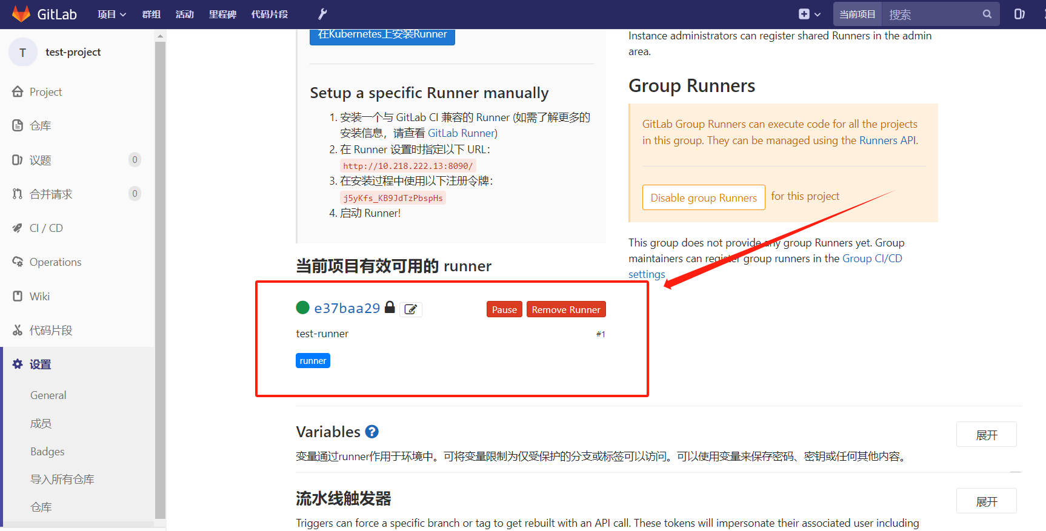Click the 在Kubernetes上安装Runner button
The height and width of the screenshot is (531, 1046).
click(382, 35)
